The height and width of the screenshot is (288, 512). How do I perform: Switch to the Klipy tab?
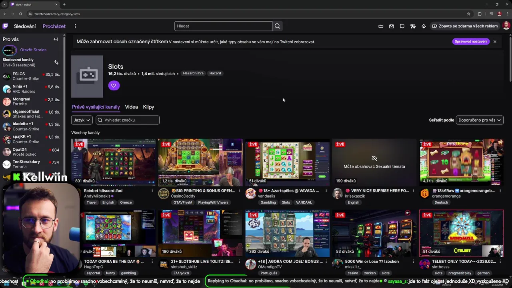(x=148, y=107)
